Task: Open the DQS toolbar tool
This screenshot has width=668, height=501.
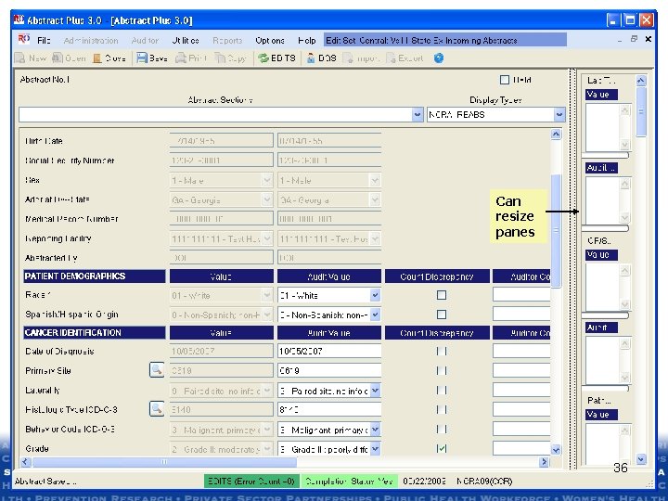Action: coord(311,58)
